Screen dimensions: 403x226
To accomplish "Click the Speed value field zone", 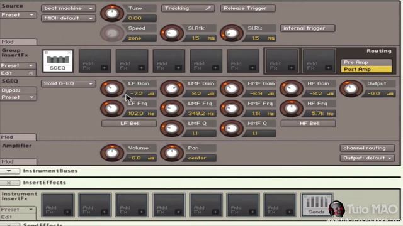I will click(141, 38).
